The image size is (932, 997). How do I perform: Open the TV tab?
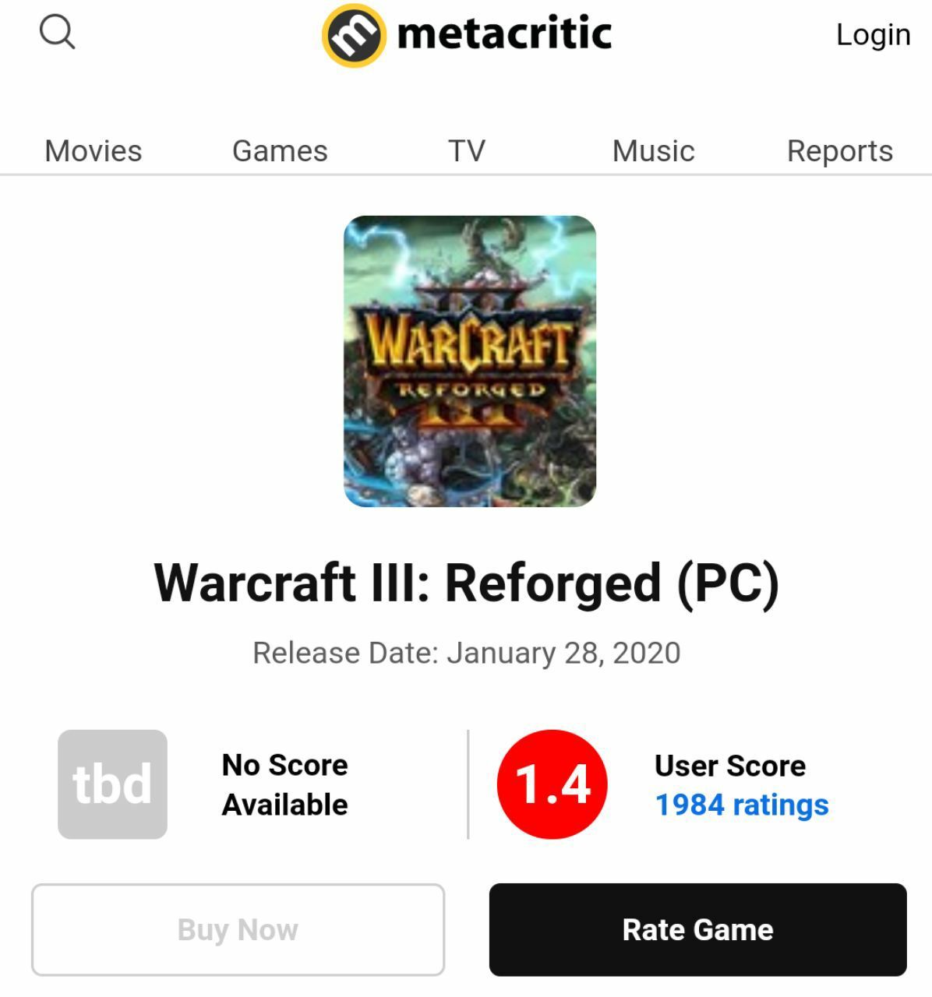click(467, 150)
